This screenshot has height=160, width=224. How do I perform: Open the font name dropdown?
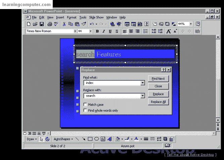(75, 31)
